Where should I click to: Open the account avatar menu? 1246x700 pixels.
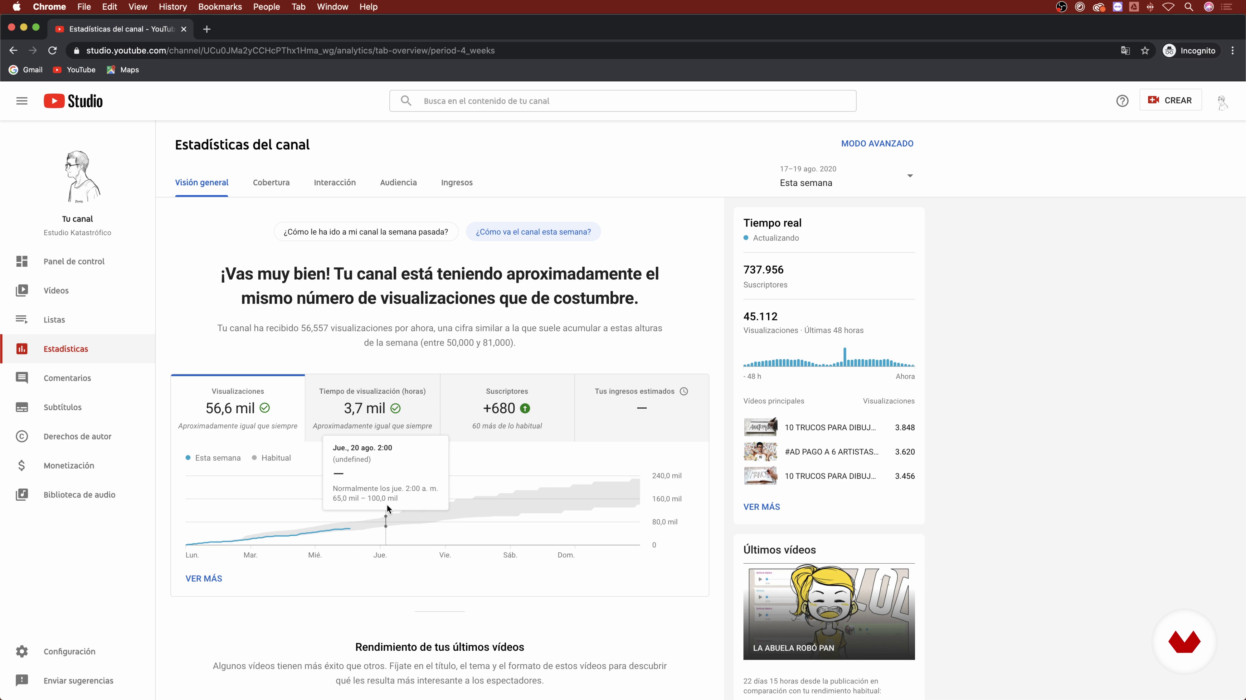click(x=1222, y=101)
